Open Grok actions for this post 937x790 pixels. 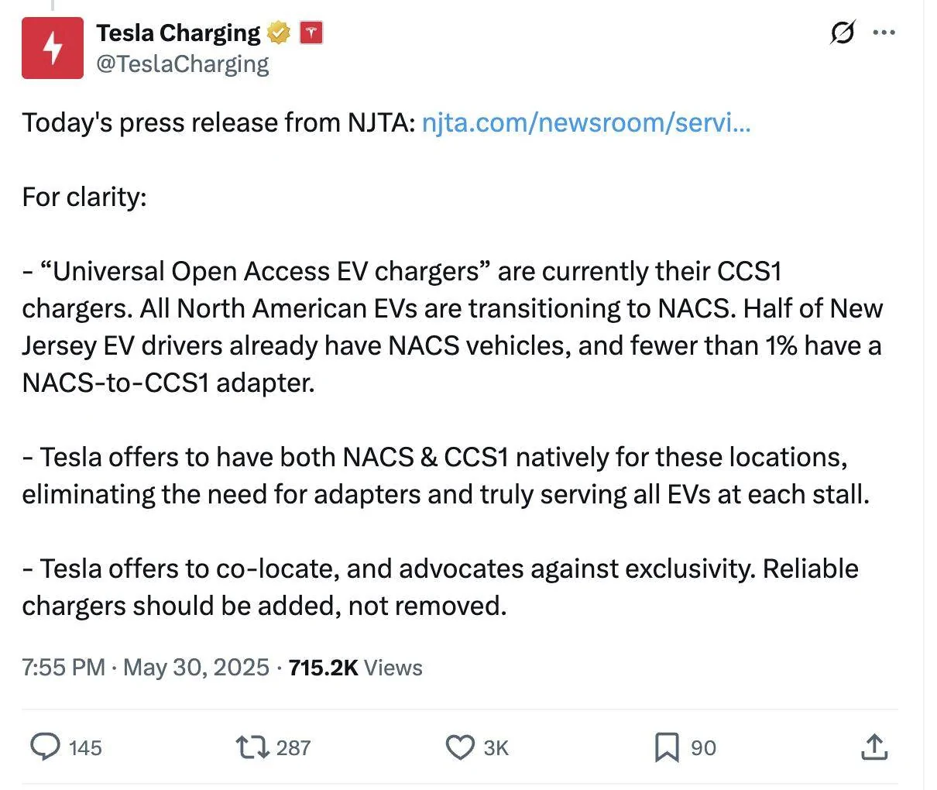(843, 33)
